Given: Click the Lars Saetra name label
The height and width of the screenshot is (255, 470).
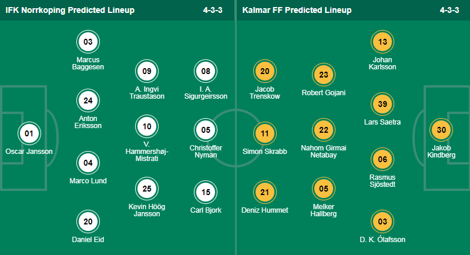Looking at the screenshot, I should coord(382,122).
